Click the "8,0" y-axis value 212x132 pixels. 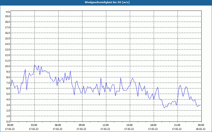(x=8, y=77)
